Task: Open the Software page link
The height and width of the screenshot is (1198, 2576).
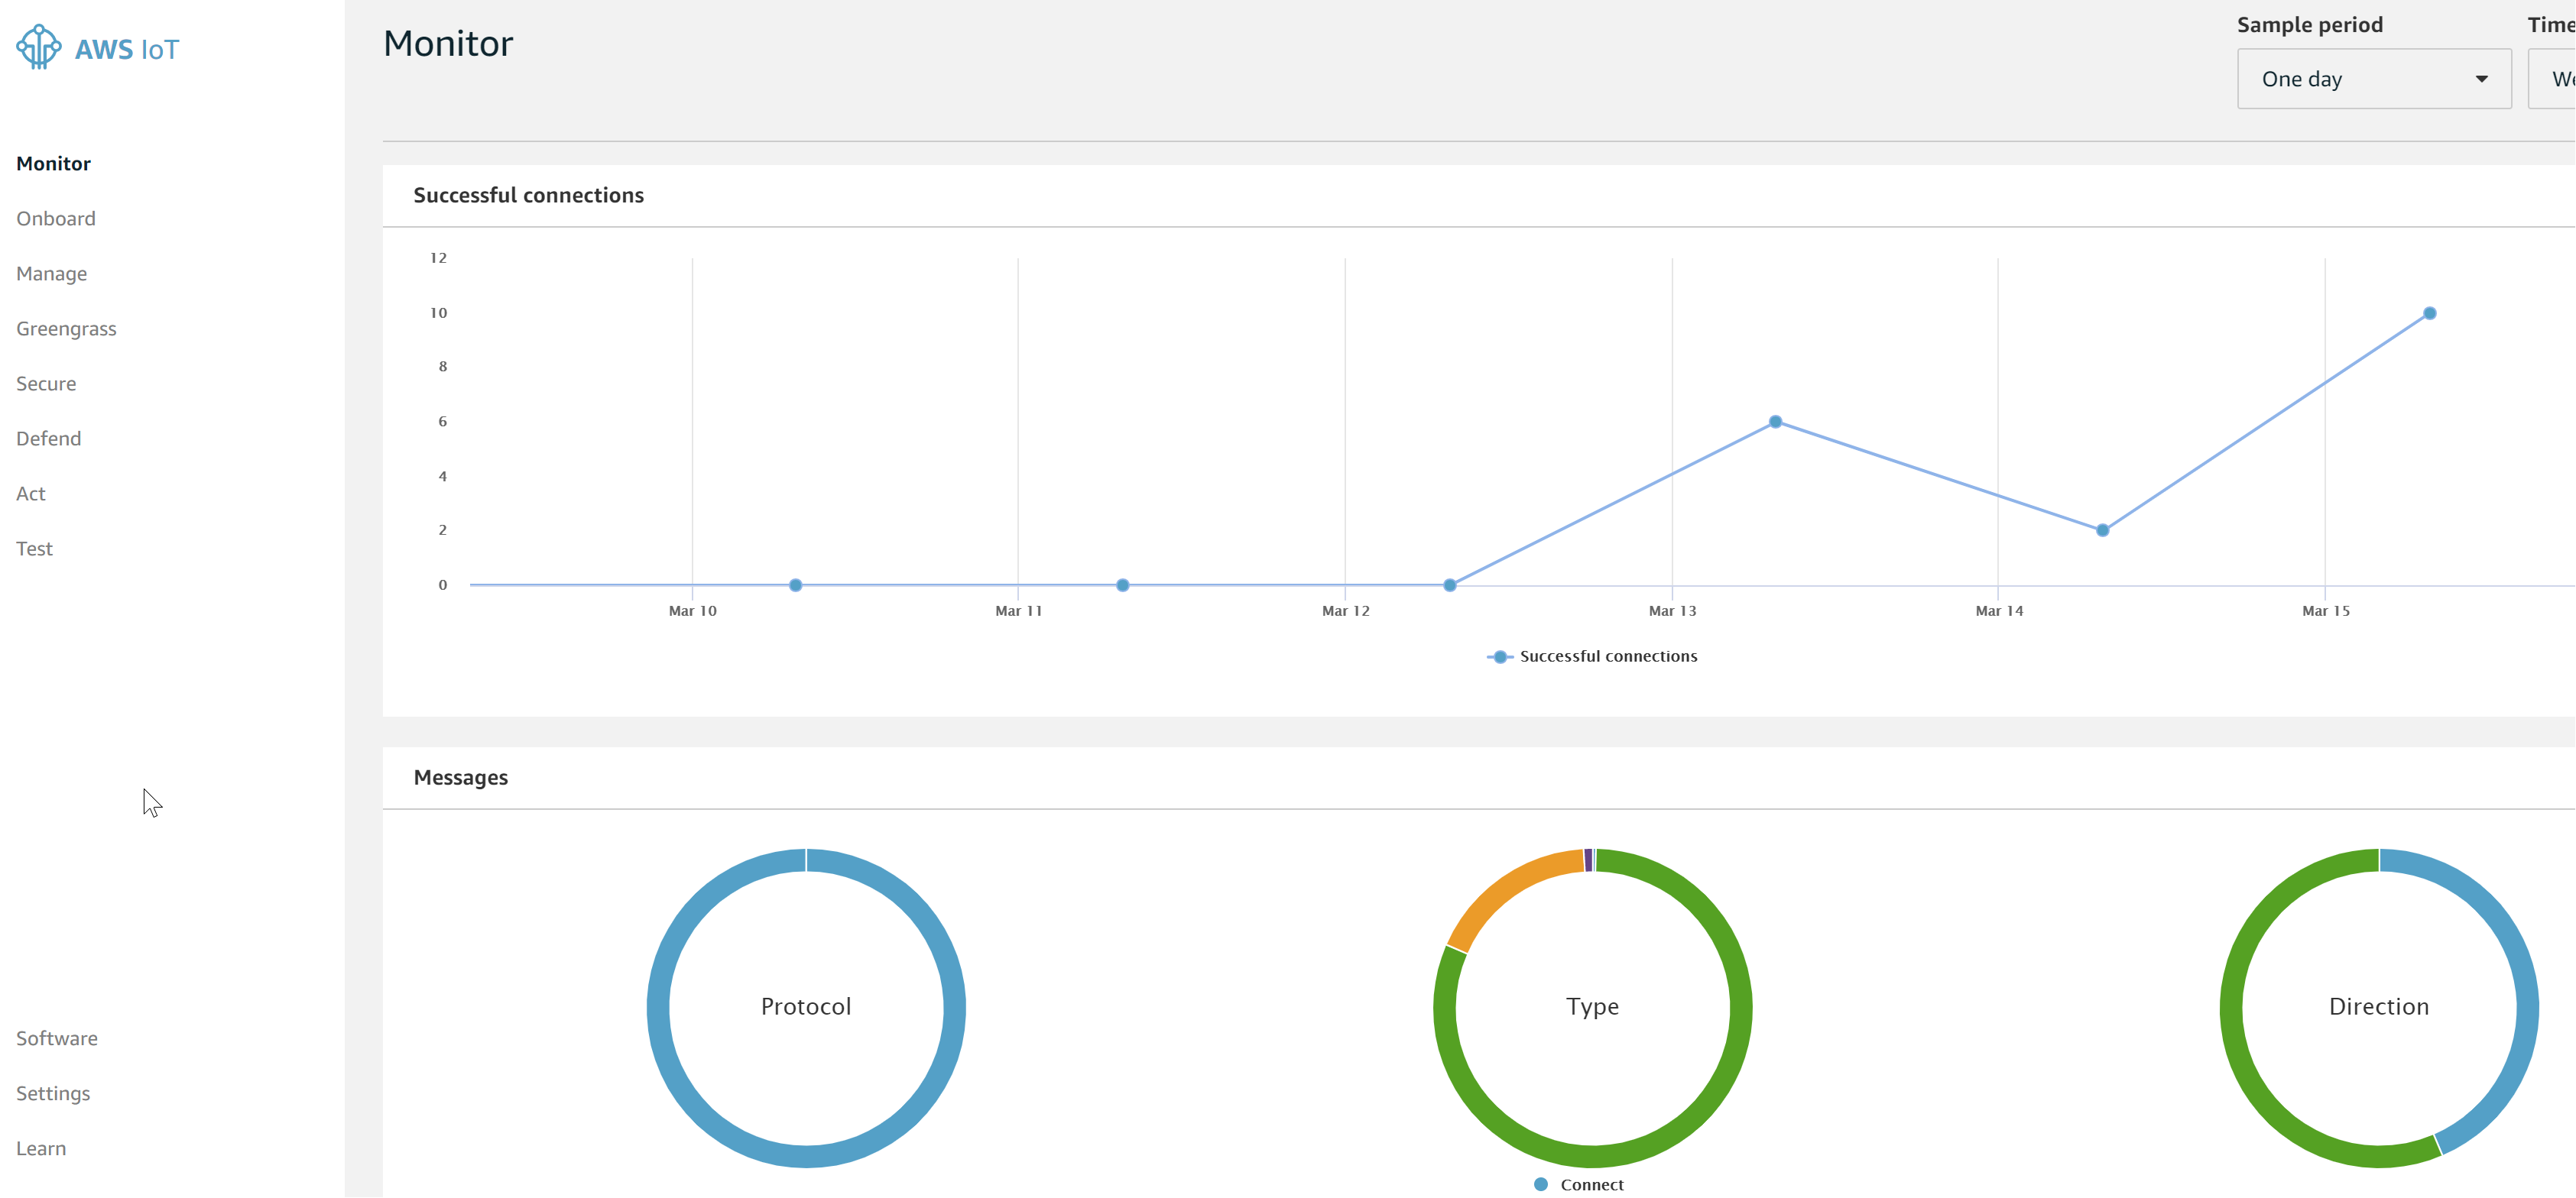Action: pyautogui.click(x=57, y=1038)
